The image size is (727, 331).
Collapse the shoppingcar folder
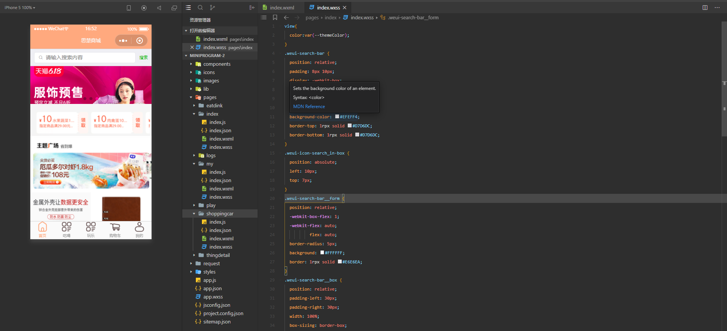tap(194, 213)
